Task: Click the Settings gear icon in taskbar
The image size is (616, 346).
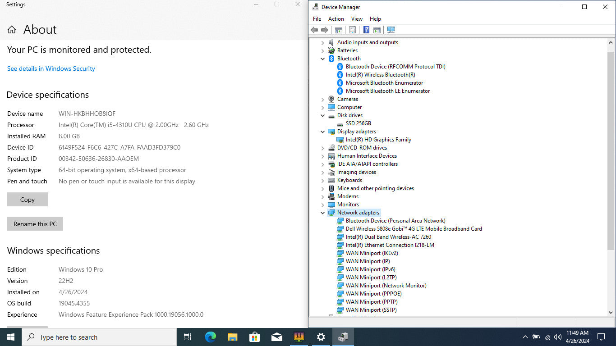Action: coord(321,337)
